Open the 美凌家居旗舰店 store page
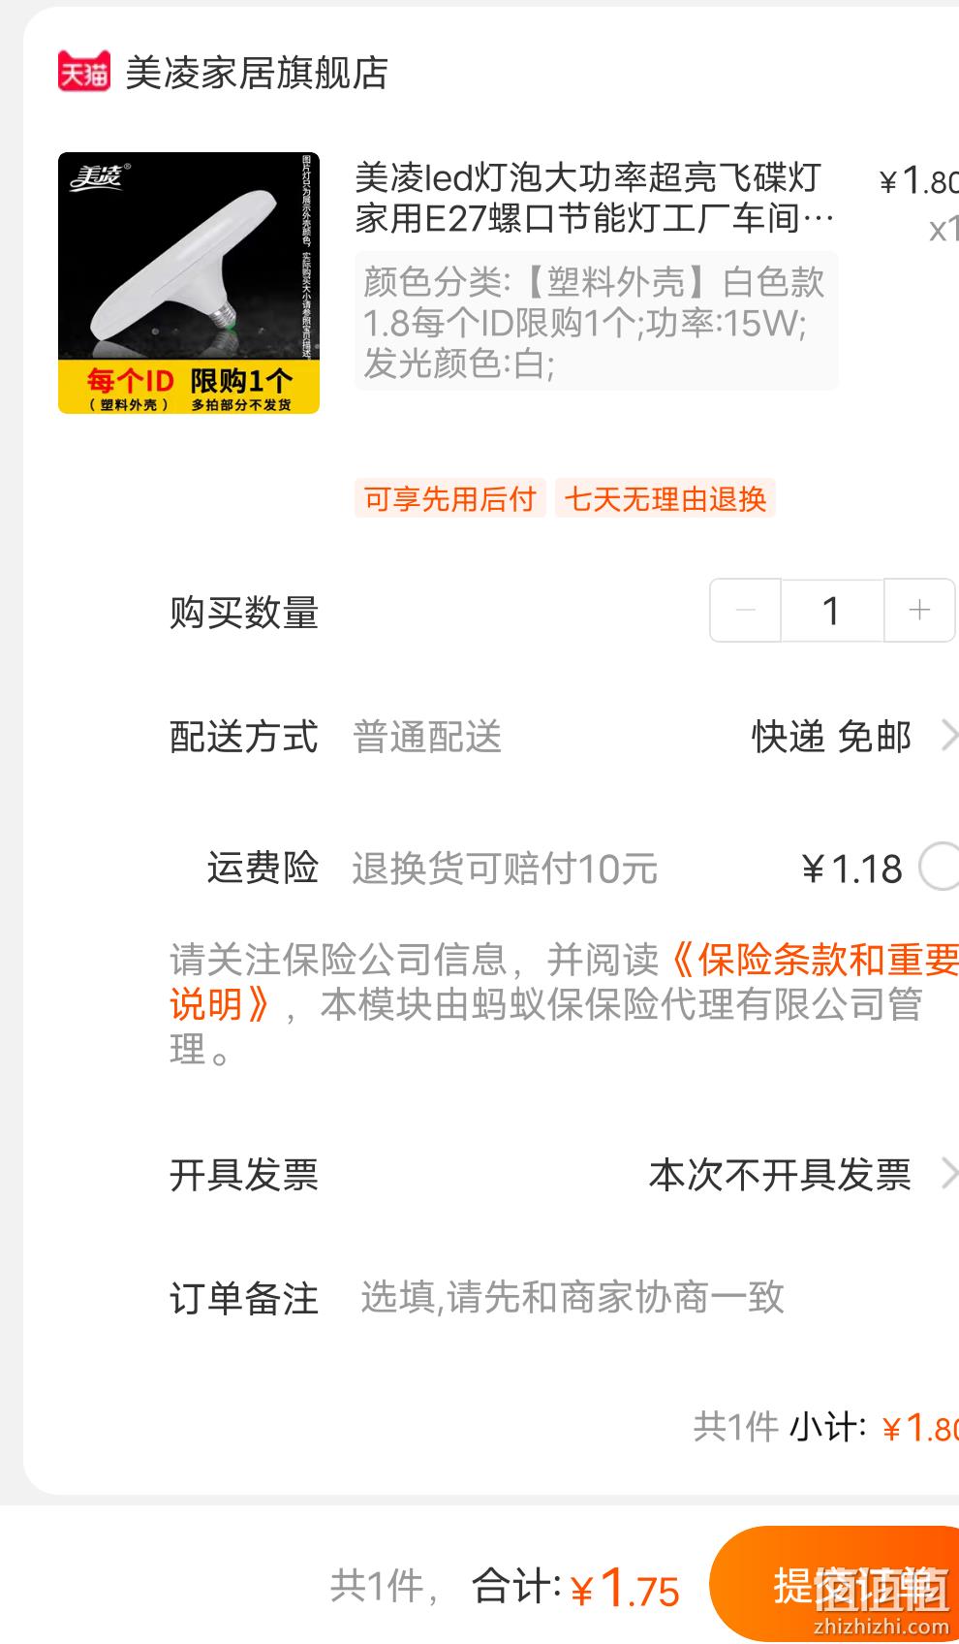The image size is (959, 1644). tap(257, 73)
